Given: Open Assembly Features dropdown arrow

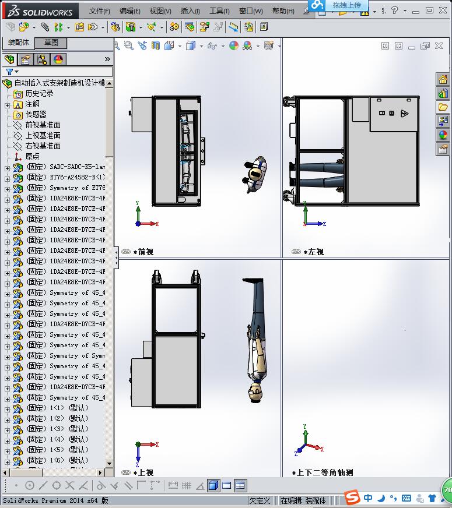Looking at the screenshot, I should (141, 27).
